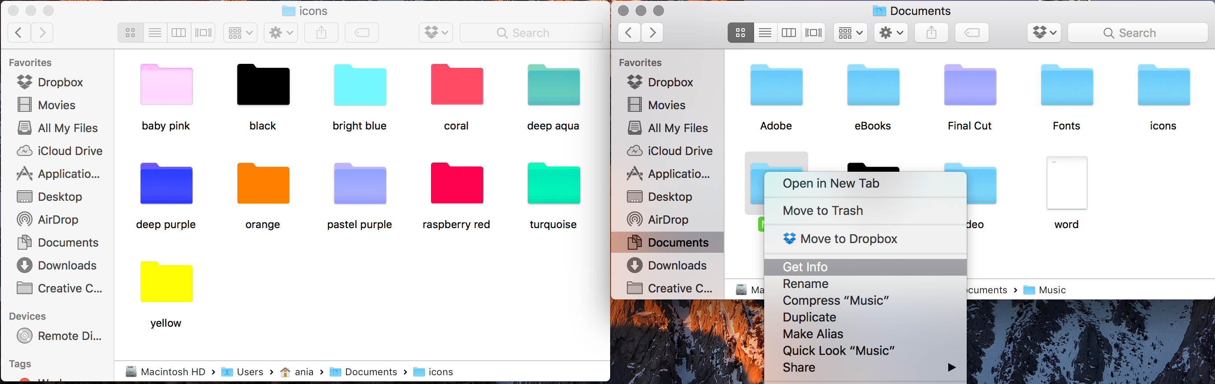Select the icons folder in Documents window
The image size is (1215, 384).
pos(1163,85)
